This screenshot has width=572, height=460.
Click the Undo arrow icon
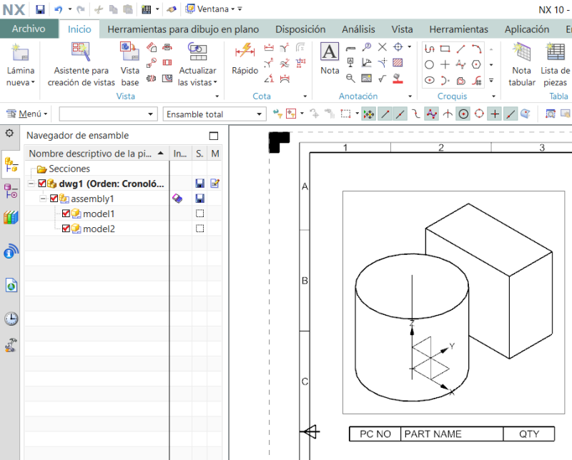click(x=58, y=9)
